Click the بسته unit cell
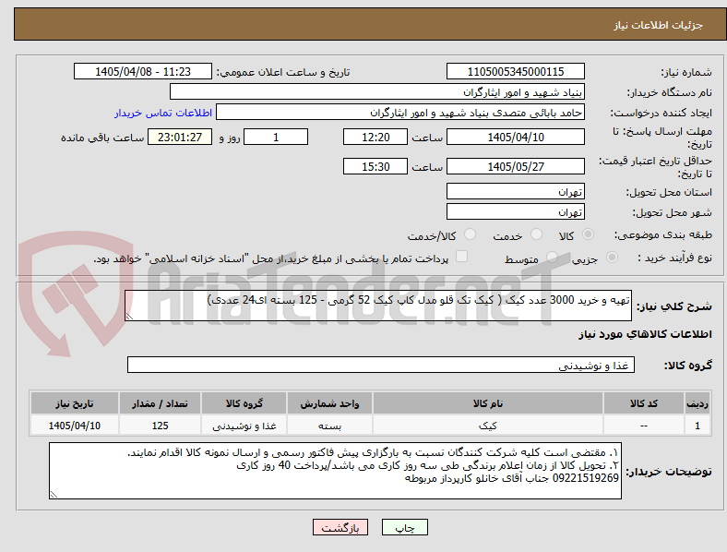The width and height of the screenshot is (727, 552). (329, 426)
